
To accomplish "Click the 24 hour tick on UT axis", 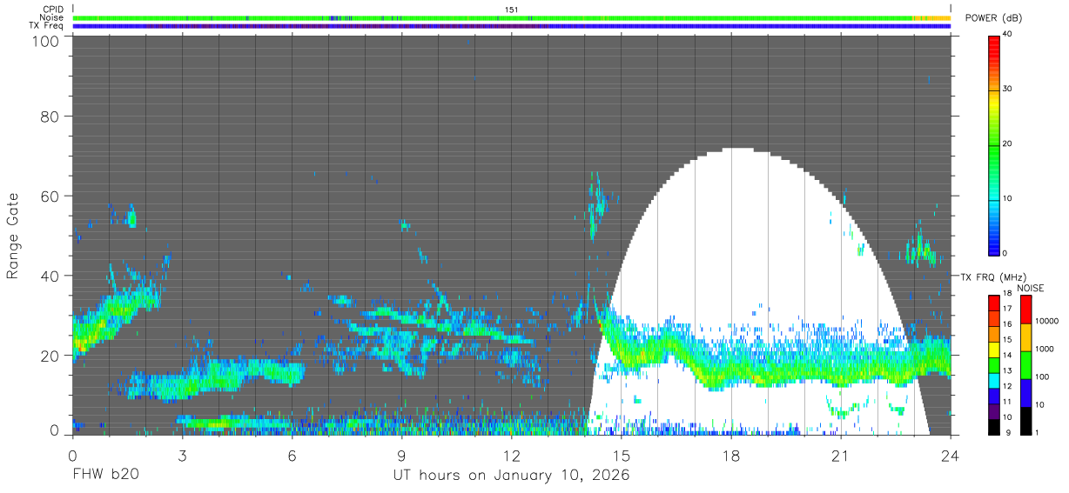I will coord(951,455).
